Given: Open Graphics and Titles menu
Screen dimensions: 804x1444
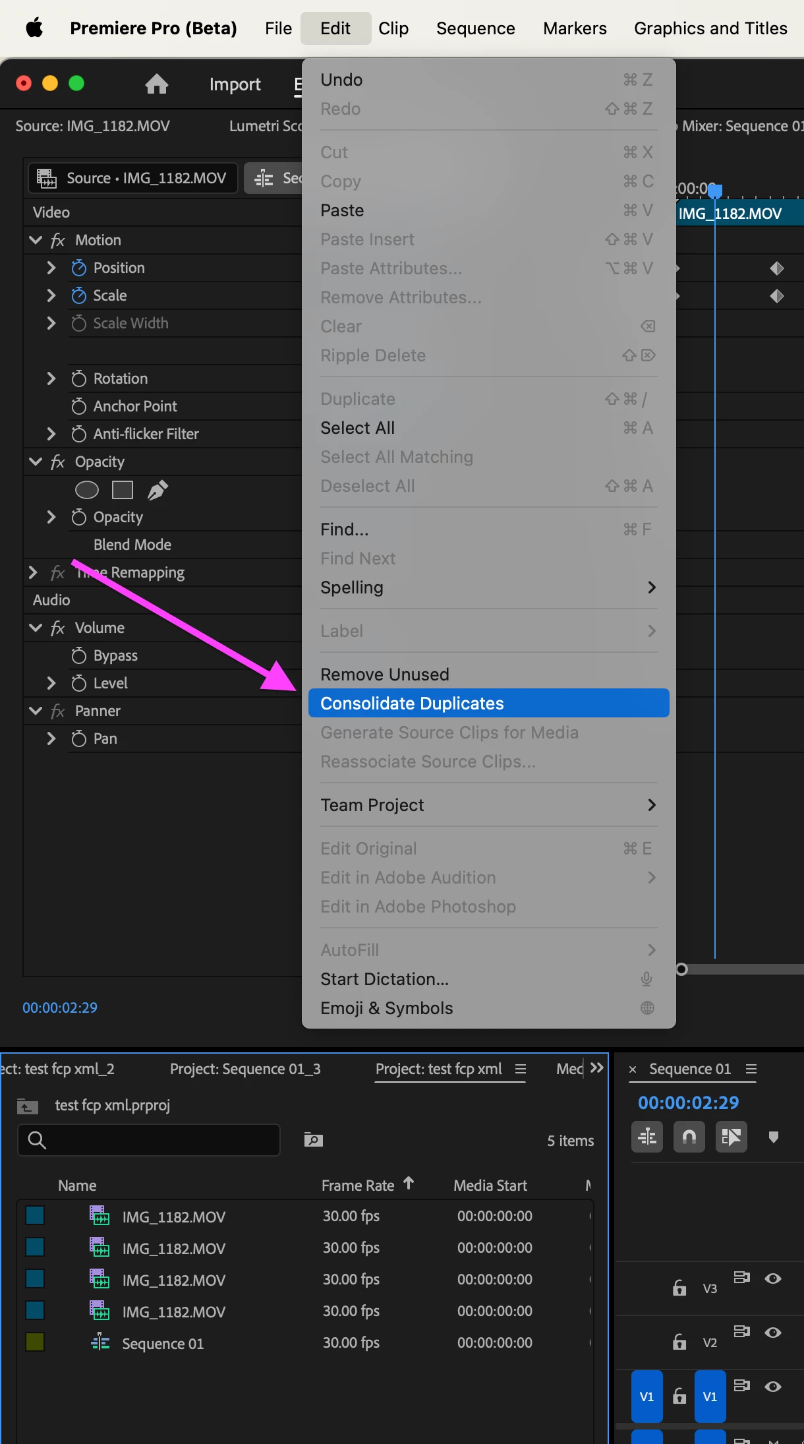Looking at the screenshot, I should (710, 28).
